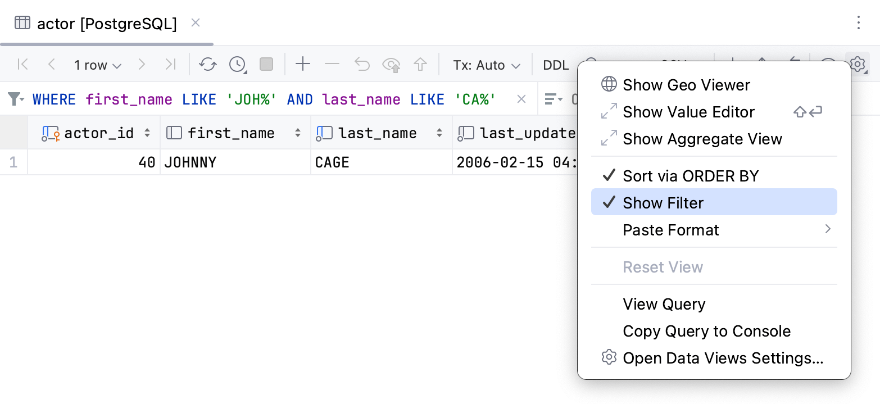Toggle sorting on the first_name column
This screenshot has width=880, height=404.
298,133
